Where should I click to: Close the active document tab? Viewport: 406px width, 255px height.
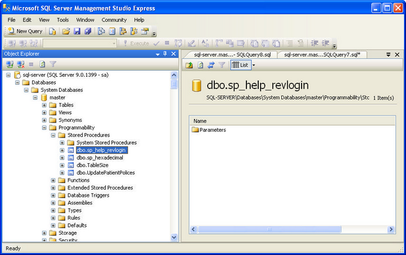pyautogui.click(x=397, y=54)
